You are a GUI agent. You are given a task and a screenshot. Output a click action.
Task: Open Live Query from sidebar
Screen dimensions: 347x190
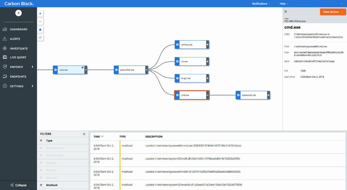(19, 57)
